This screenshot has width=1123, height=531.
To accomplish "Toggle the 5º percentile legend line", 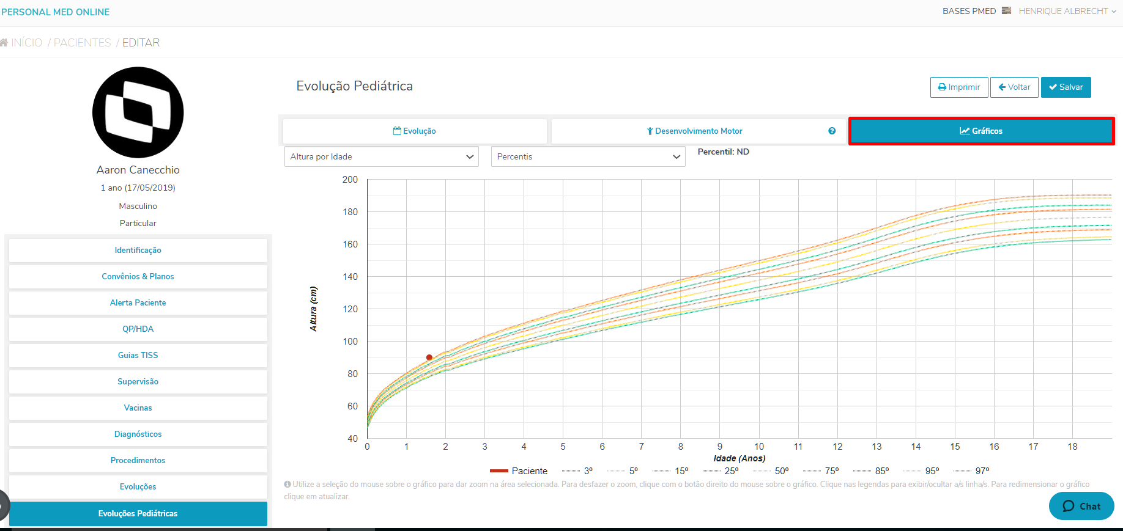I will point(623,471).
